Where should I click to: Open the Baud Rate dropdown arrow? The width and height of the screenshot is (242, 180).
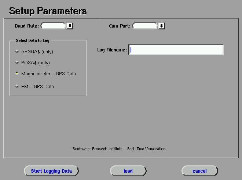pos(70,26)
